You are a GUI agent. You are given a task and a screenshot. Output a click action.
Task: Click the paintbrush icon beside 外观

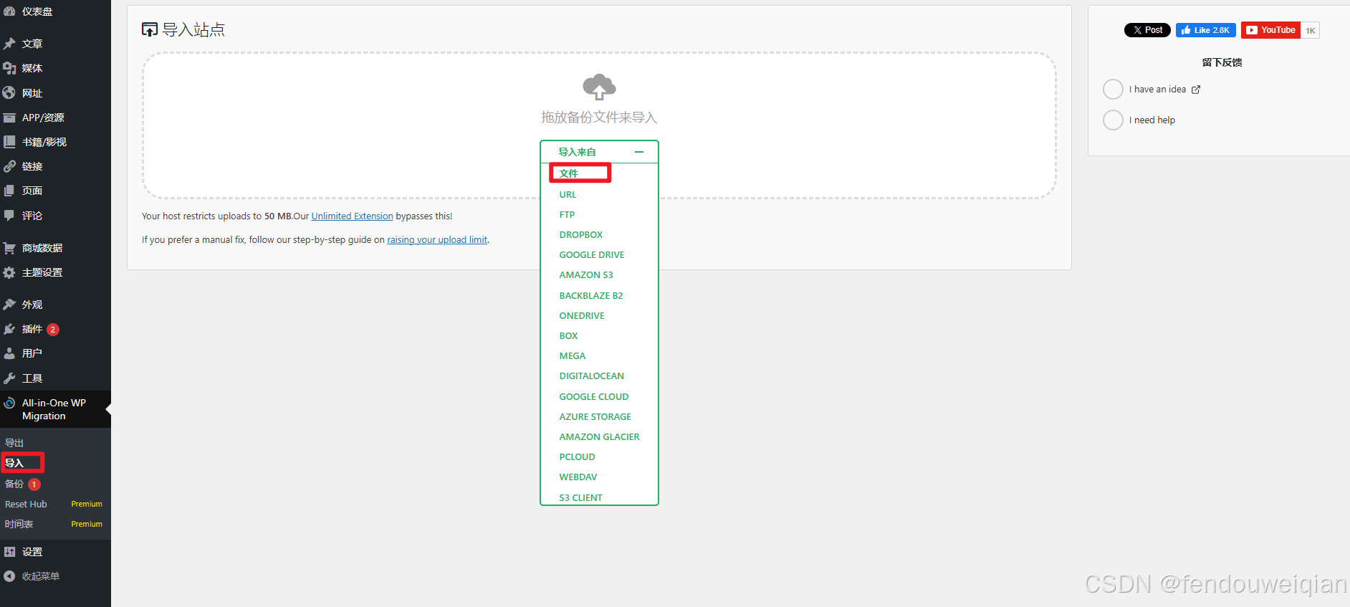click(x=9, y=305)
